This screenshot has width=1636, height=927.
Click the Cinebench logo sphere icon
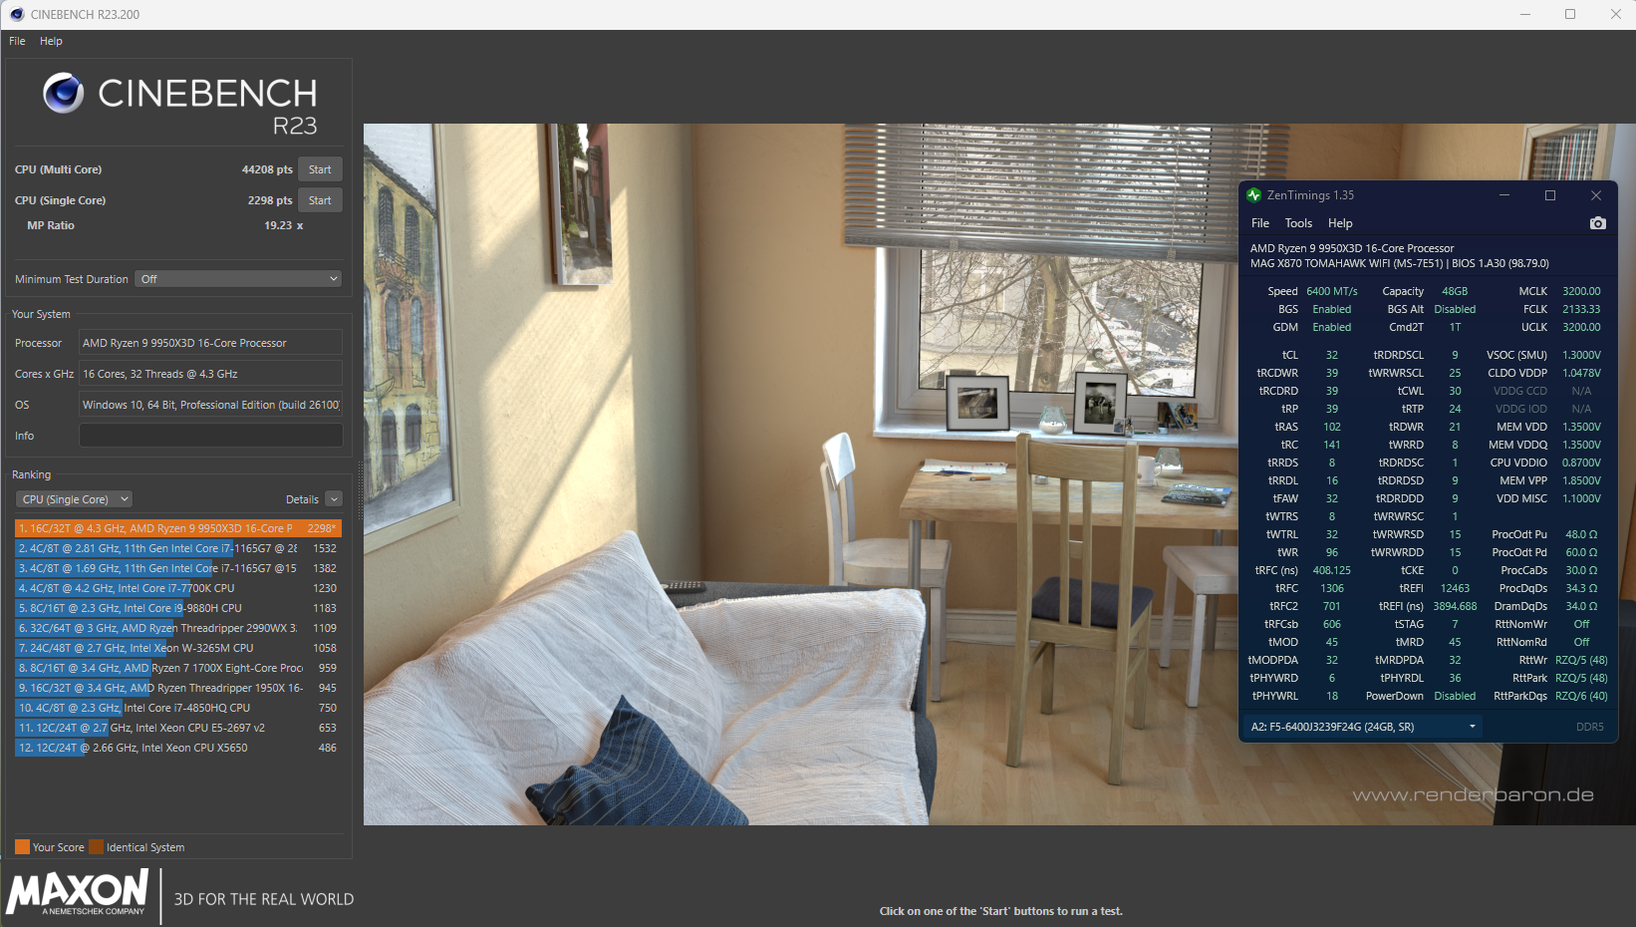(64, 93)
